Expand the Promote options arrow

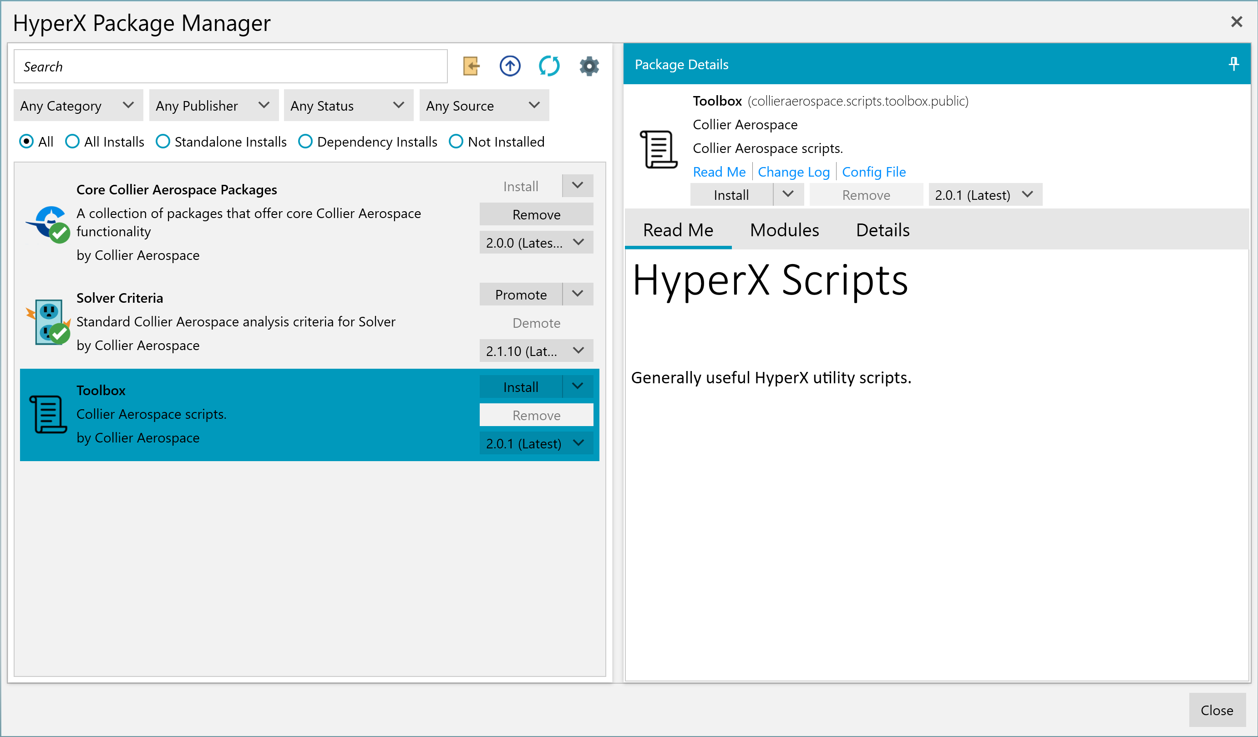[578, 294]
